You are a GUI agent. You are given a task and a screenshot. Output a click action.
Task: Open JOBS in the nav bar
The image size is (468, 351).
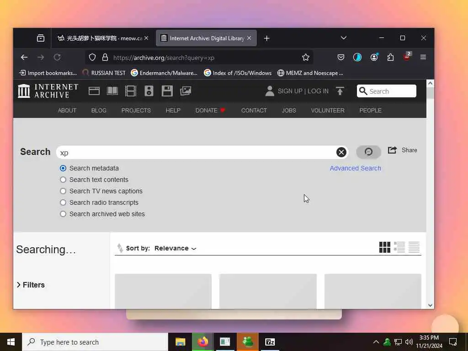[x=289, y=111]
